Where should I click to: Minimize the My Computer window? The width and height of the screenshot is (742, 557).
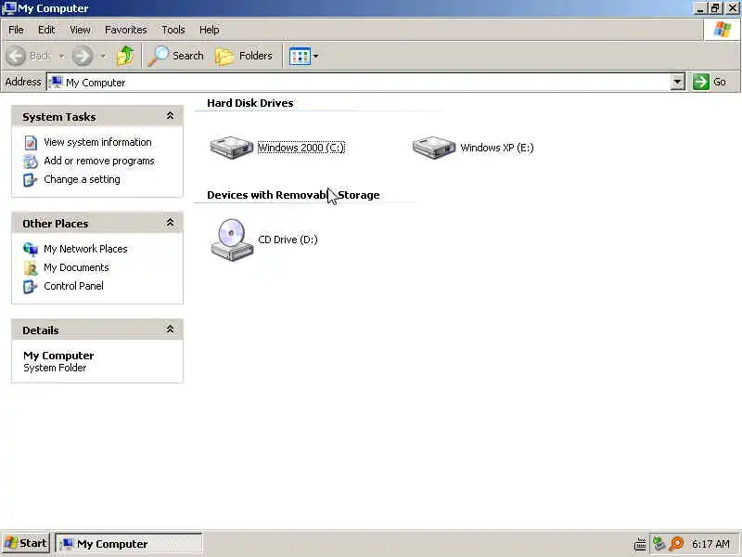coord(700,8)
